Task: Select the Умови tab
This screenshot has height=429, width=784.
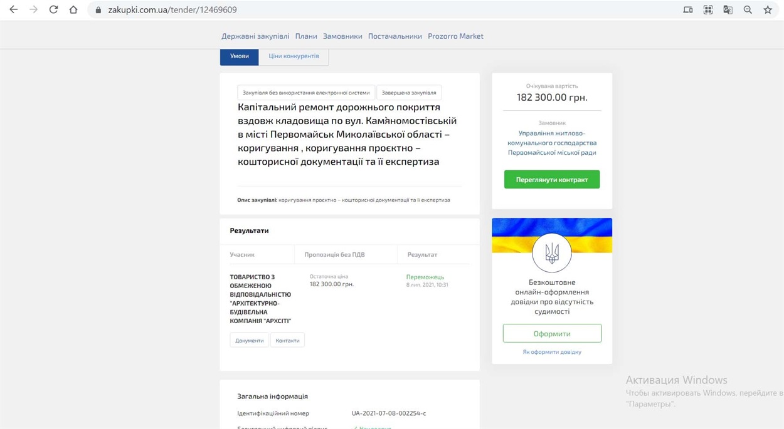Action: (x=239, y=56)
